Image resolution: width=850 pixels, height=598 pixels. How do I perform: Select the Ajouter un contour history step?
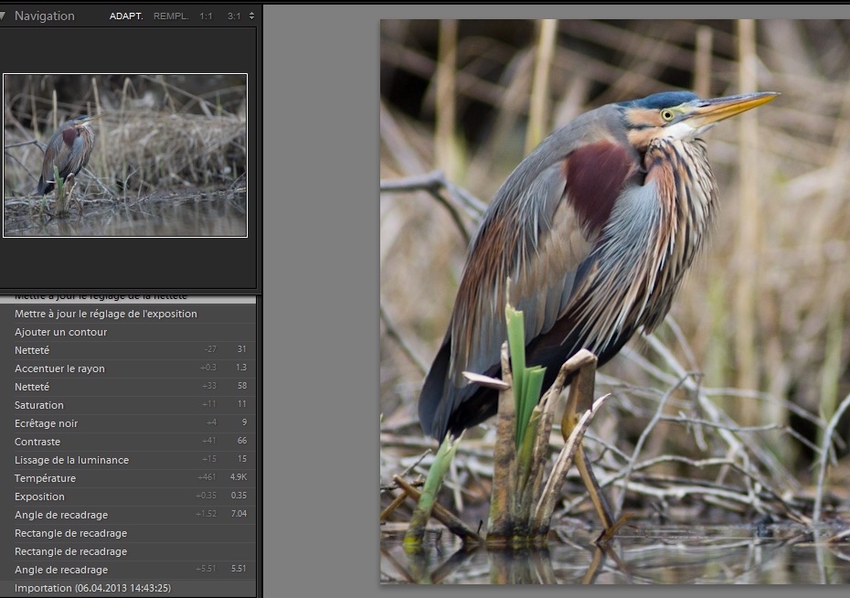(128, 332)
